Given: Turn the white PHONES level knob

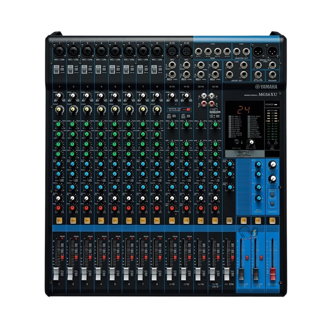Looking at the screenshot, I should 272,179.
